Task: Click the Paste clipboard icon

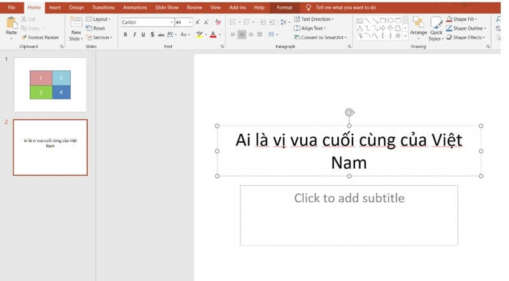Action: pos(11,23)
